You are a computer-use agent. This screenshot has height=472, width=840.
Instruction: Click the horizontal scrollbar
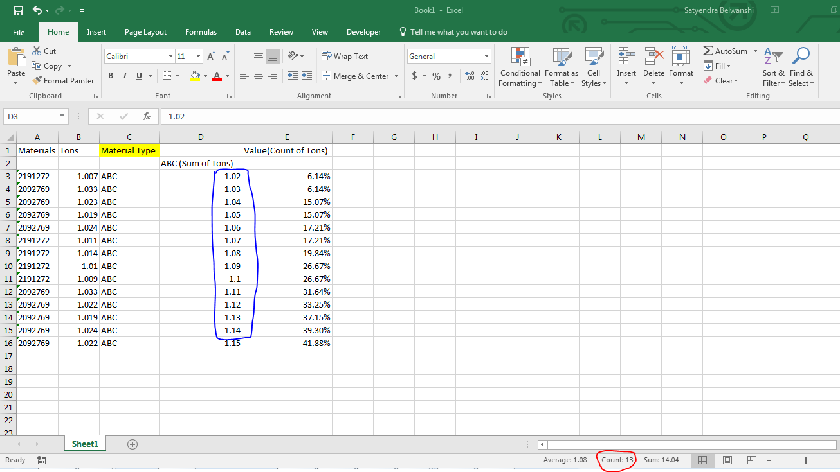point(691,444)
